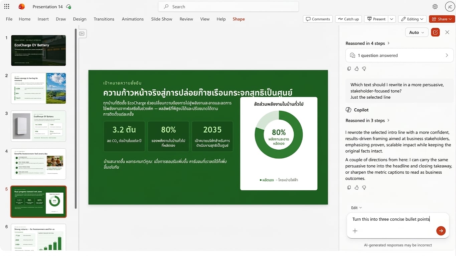Open the Review tab

186,19
